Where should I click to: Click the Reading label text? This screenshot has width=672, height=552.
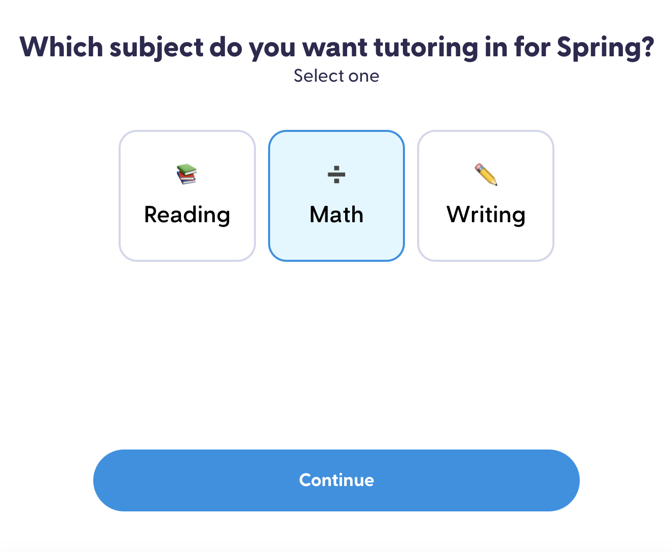coord(186,215)
